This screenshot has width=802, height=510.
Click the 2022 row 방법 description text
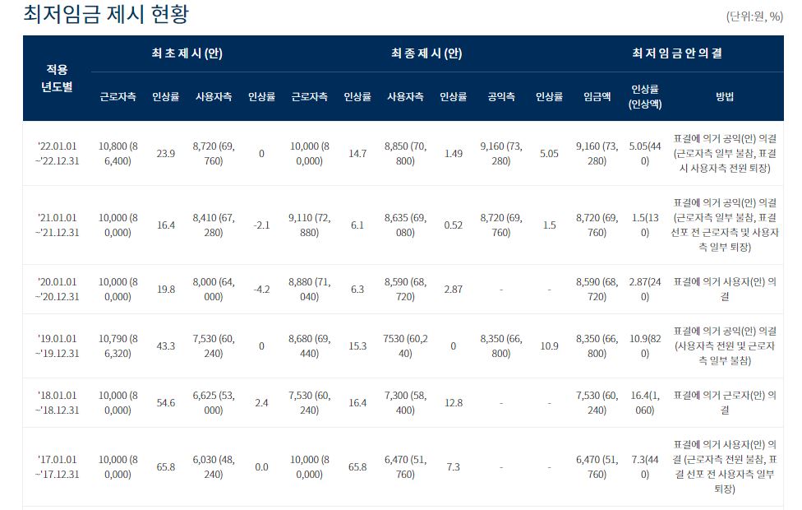pyautogui.click(x=725, y=153)
